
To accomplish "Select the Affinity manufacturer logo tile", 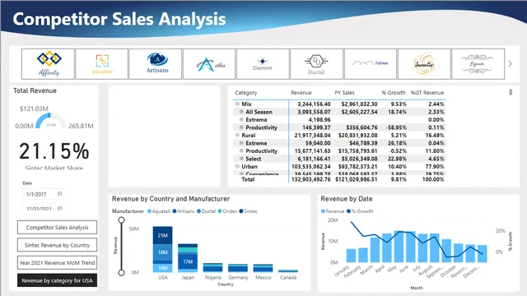I will [x=48, y=64].
